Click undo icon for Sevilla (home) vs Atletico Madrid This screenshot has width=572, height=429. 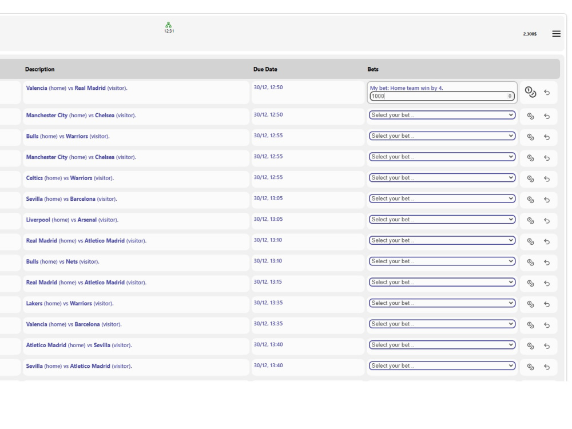coord(546,367)
